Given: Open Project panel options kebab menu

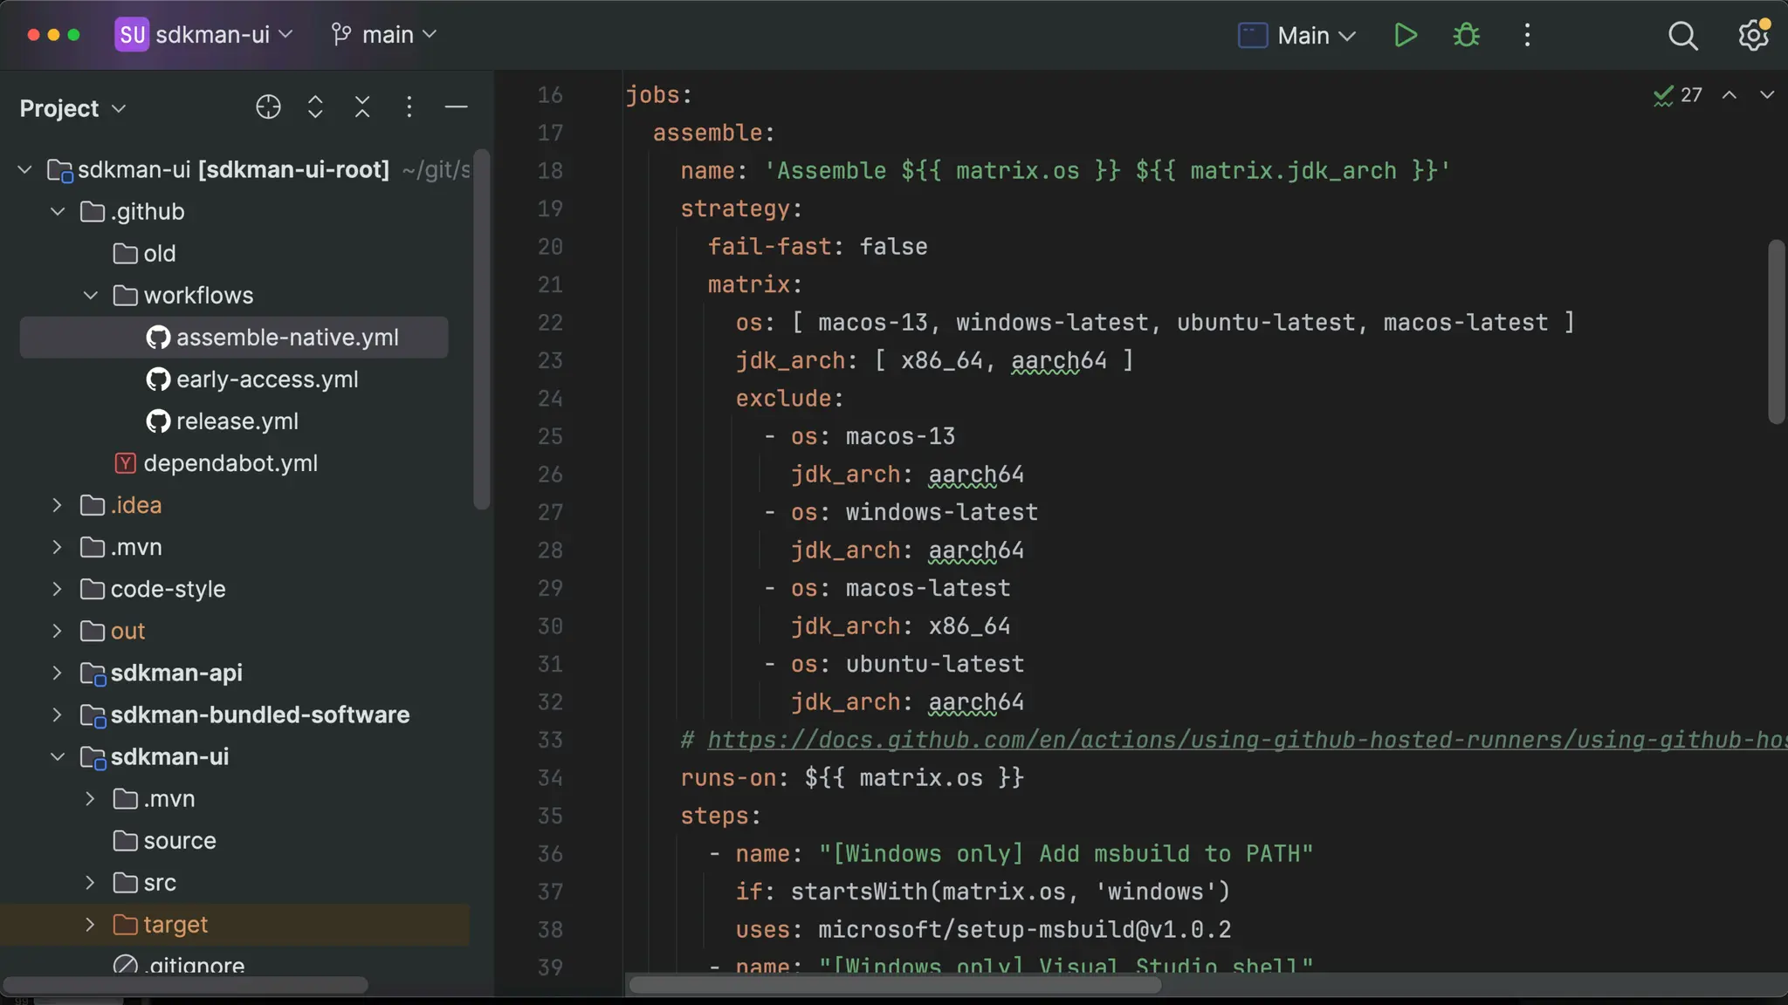Looking at the screenshot, I should pos(409,107).
